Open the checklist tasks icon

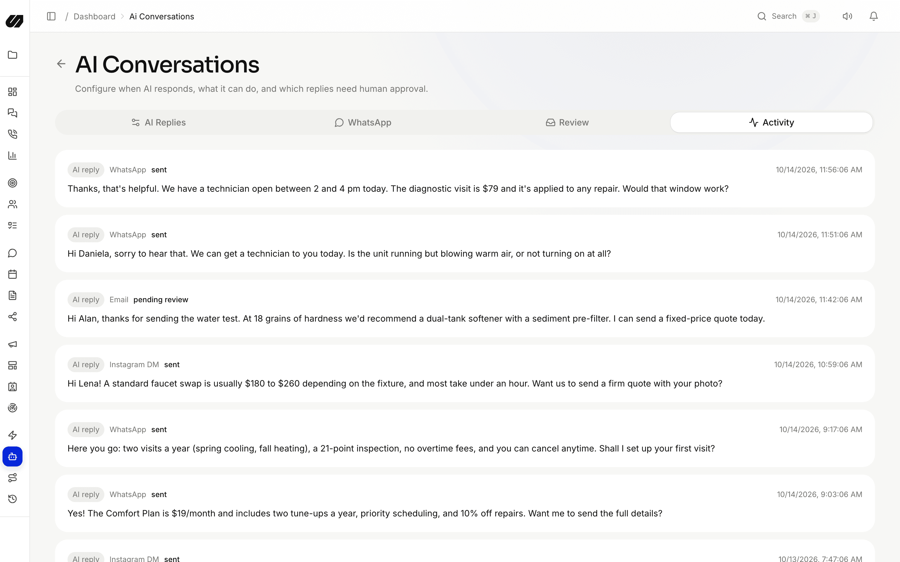[12, 225]
